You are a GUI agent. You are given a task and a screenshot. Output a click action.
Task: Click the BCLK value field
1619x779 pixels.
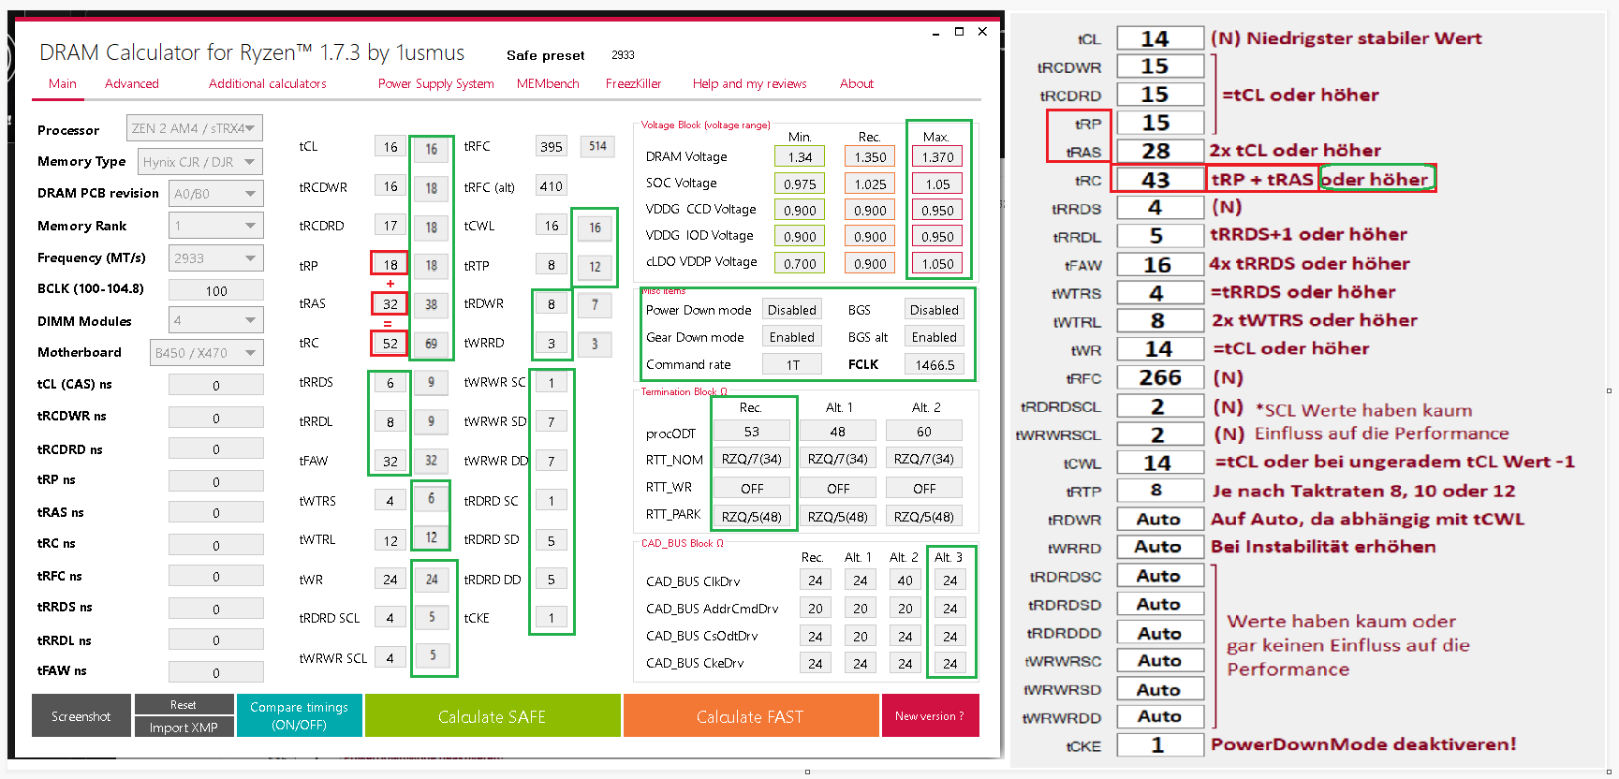pos(216,290)
